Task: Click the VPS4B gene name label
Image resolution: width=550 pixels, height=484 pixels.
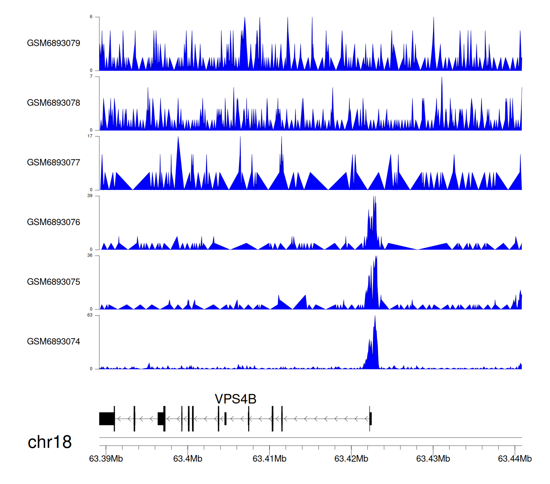Action: pos(235,399)
